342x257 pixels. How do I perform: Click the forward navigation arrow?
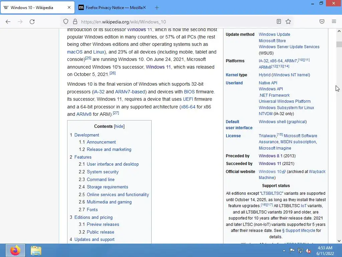point(20,22)
